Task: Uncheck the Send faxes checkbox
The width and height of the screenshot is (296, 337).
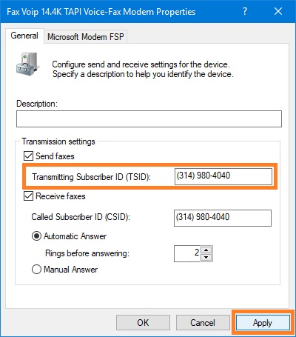Action: (28, 156)
